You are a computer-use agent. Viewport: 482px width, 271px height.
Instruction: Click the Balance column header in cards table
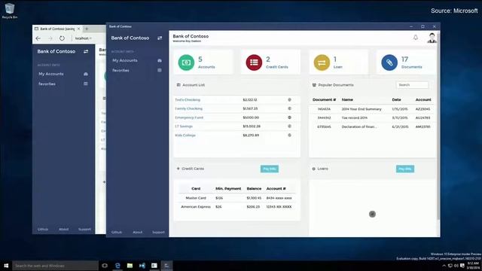[x=254, y=189]
